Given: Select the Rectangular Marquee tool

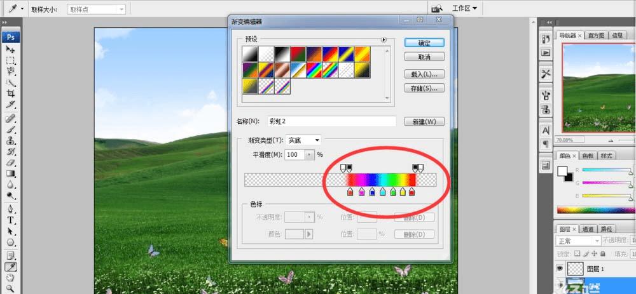Looking at the screenshot, I should coord(11,61).
